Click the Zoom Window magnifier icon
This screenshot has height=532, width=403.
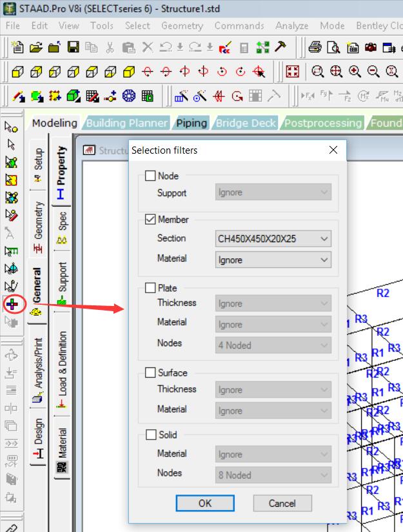coord(318,72)
